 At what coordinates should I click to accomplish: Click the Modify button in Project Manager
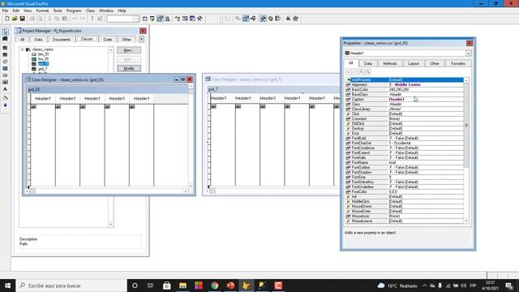129,68
